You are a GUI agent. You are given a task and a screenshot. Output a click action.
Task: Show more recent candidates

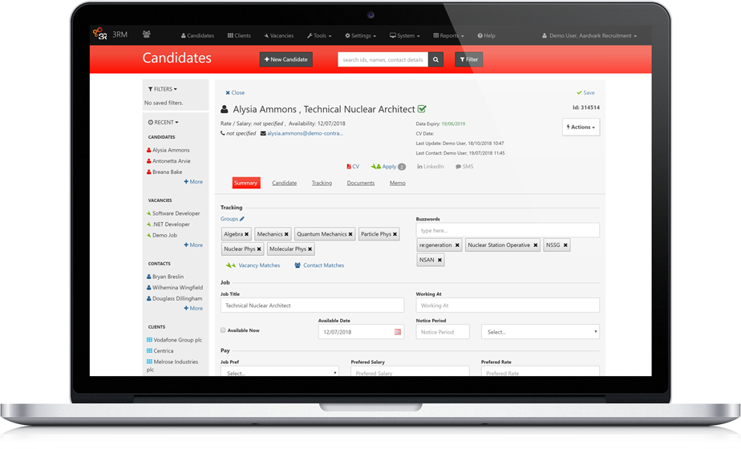(x=193, y=181)
